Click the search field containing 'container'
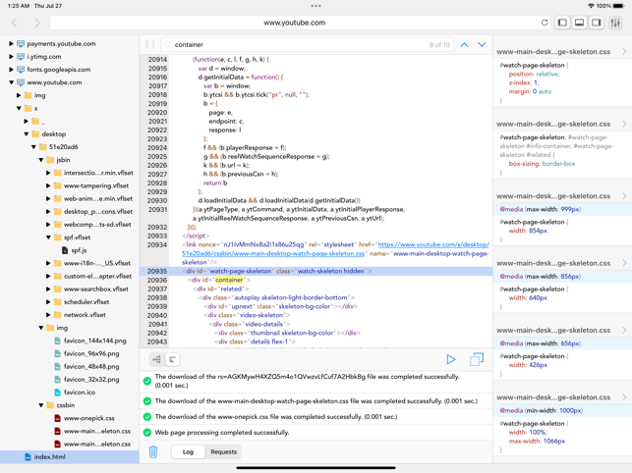Viewport: 632px width, 473px height. point(307,45)
